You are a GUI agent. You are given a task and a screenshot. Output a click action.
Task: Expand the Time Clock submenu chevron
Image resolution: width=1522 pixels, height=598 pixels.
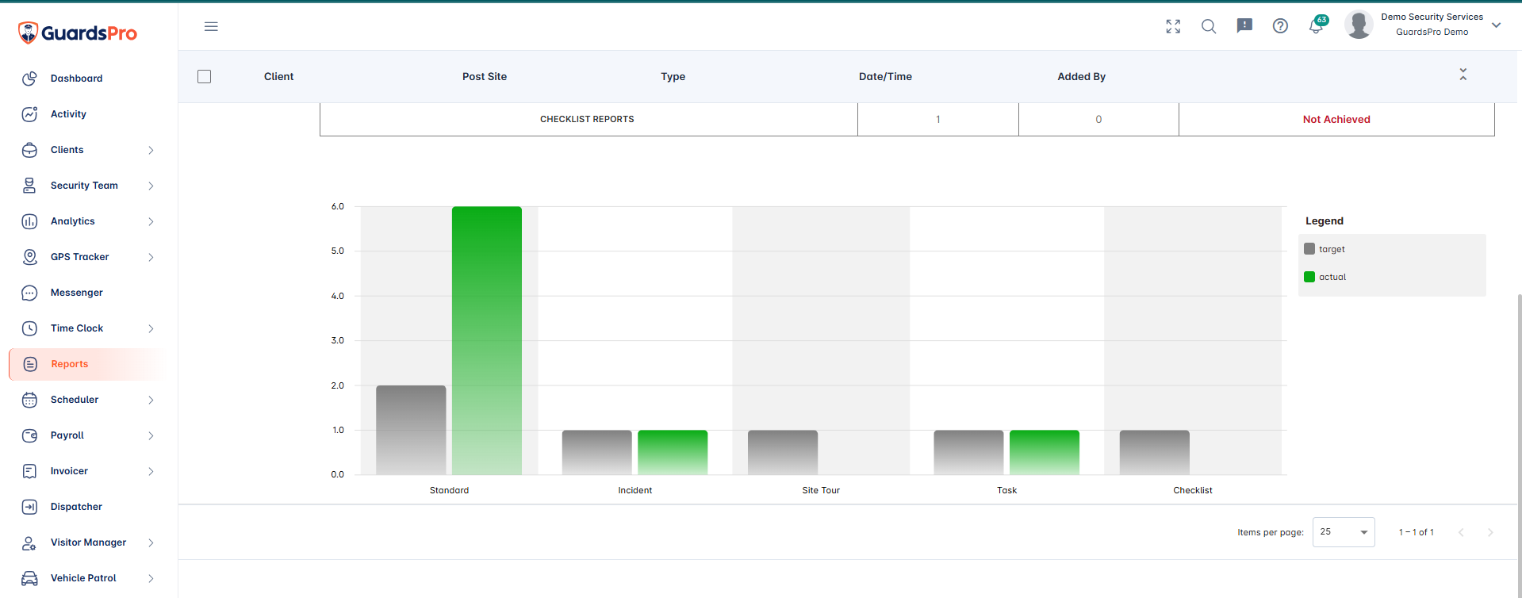pos(151,328)
